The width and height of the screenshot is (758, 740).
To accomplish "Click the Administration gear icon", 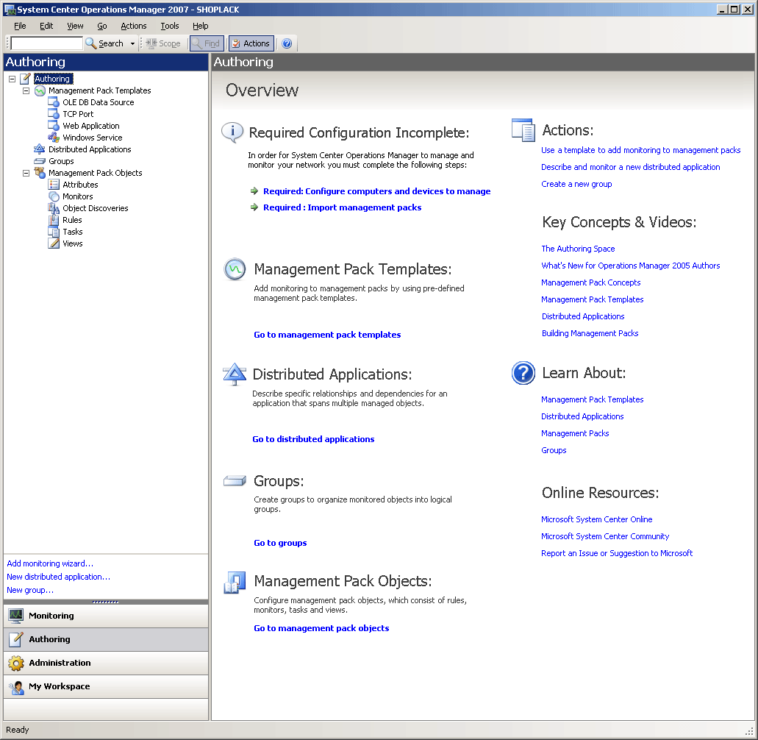I will pyautogui.click(x=16, y=663).
